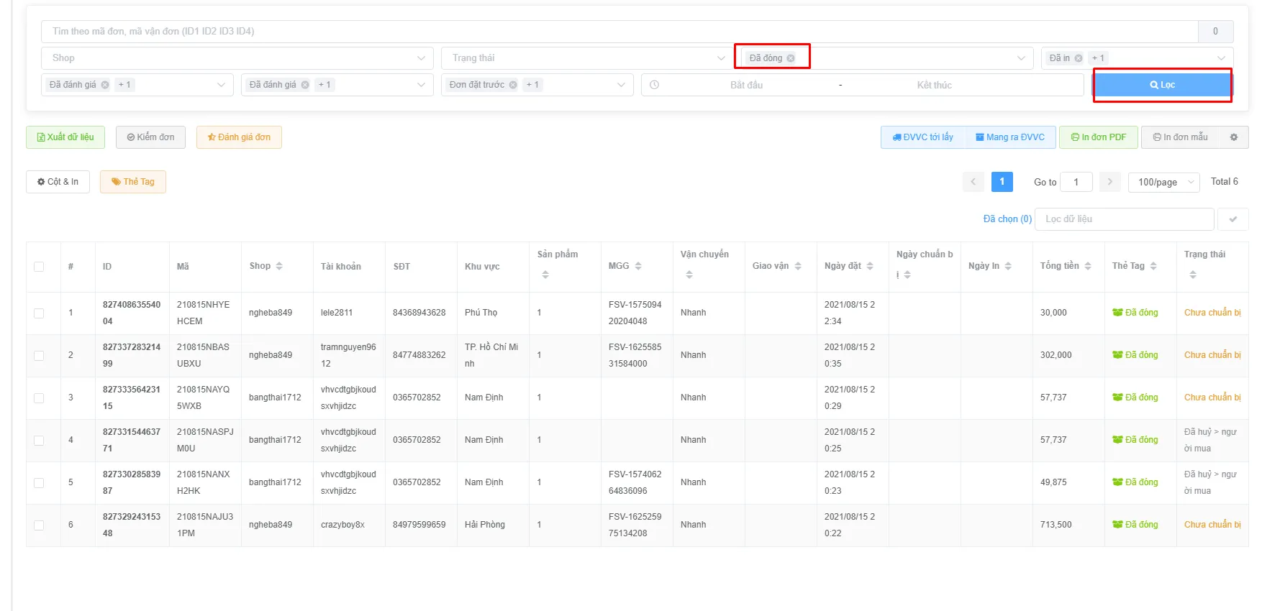1262x611 pixels.
Task: Click the Bắt đầu start date field
Action: point(746,85)
